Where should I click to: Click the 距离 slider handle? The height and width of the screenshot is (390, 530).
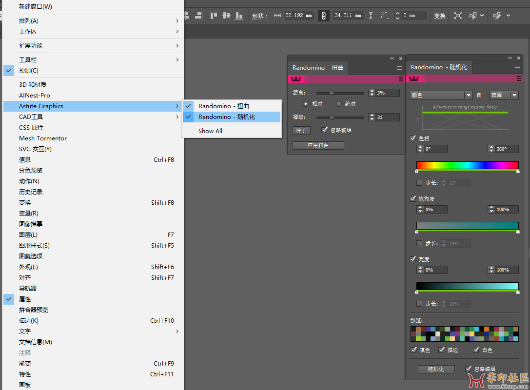332,93
